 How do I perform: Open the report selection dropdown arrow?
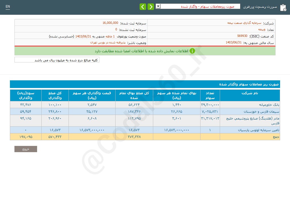[x=158, y=6]
